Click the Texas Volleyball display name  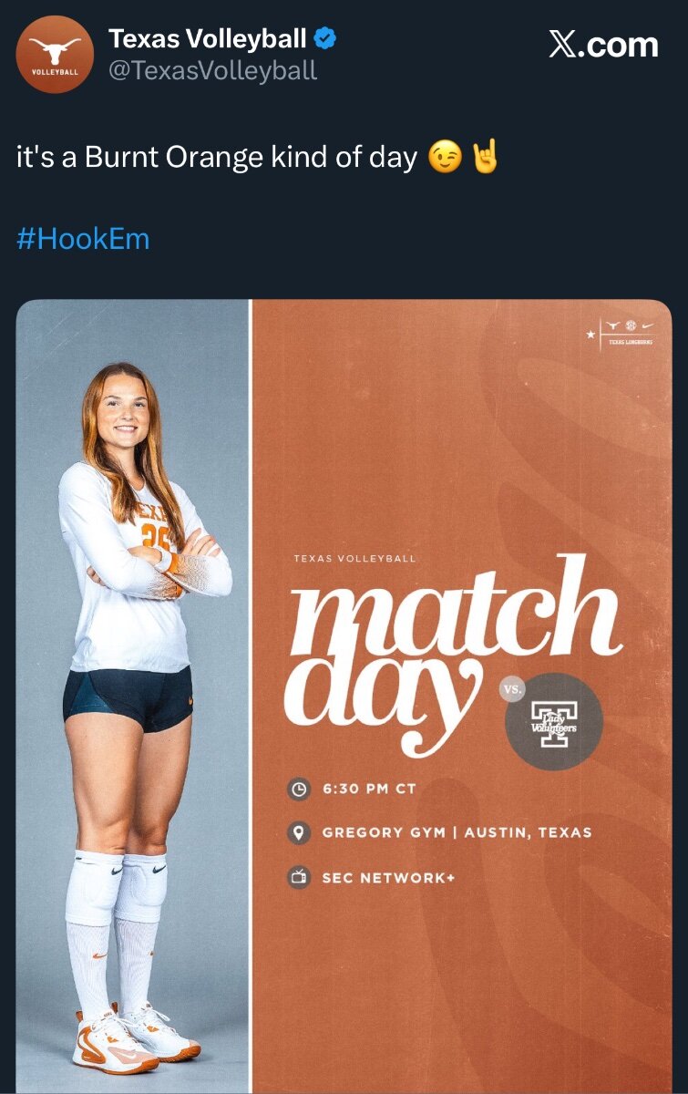click(x=208, y=38)
